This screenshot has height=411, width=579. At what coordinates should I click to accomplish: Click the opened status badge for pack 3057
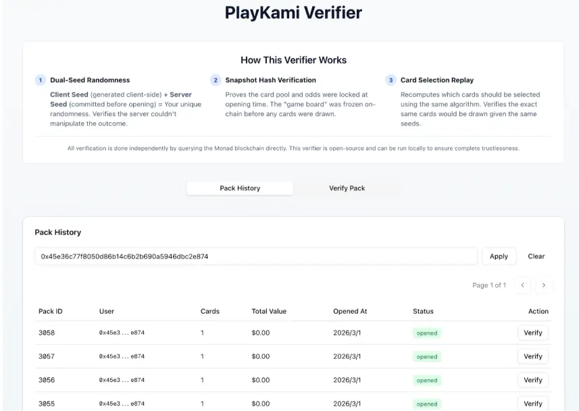pos(427,357)
